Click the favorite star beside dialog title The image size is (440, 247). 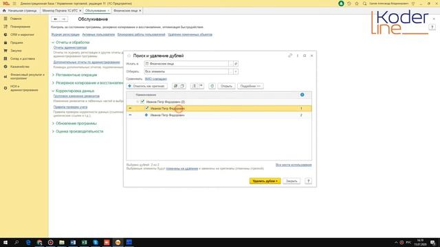click(x=129, y=56)
